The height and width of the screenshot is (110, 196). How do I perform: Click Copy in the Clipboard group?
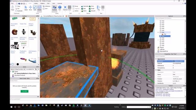[18, 6]
